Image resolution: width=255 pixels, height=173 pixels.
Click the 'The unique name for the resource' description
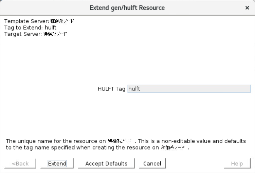pos(126,144)
